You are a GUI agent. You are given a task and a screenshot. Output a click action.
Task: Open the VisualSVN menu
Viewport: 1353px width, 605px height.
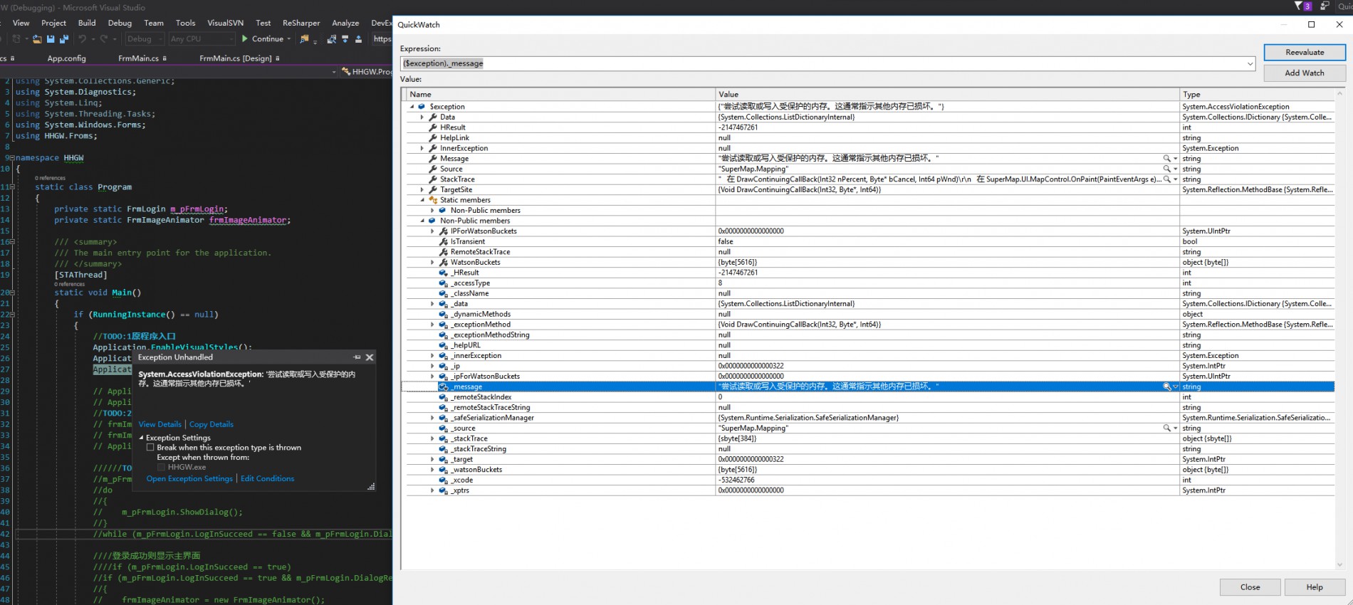click(x=225, y=23)
